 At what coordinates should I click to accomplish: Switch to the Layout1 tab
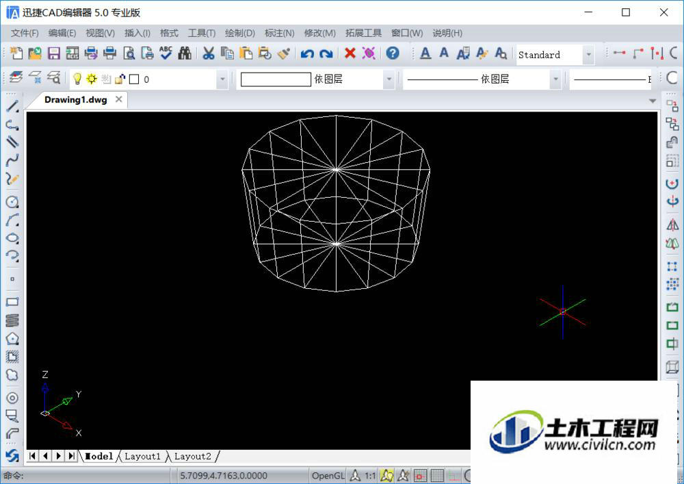pyautogui.click(x=142, y=456)
